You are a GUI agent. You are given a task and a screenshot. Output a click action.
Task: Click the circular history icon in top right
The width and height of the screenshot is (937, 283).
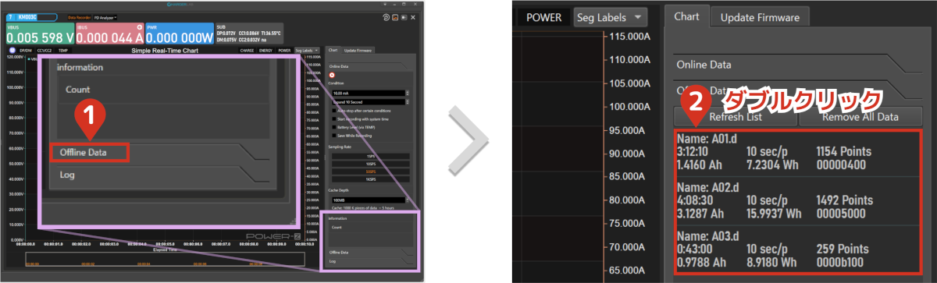[386, 17]
